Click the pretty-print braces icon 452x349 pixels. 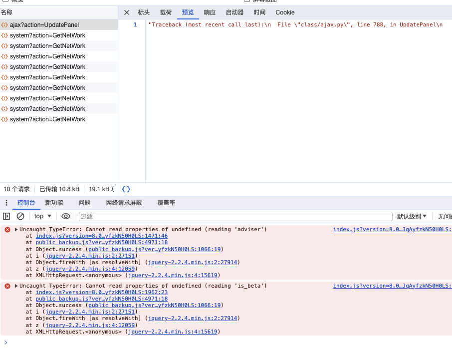pos(126,189)
